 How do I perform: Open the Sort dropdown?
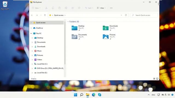coord(89,8)
